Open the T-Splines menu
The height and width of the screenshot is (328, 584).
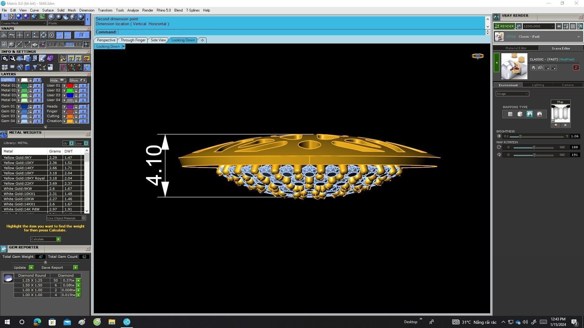[193, 10]
